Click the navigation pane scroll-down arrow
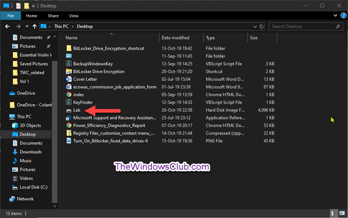 tap(55, 206)
